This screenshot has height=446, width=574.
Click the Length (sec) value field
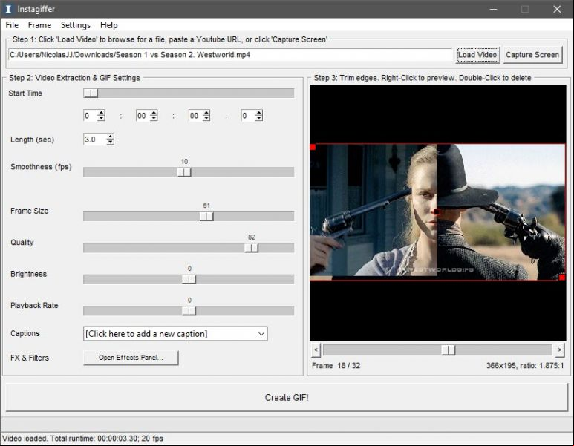pyautogui.click(x=95, y=140)
